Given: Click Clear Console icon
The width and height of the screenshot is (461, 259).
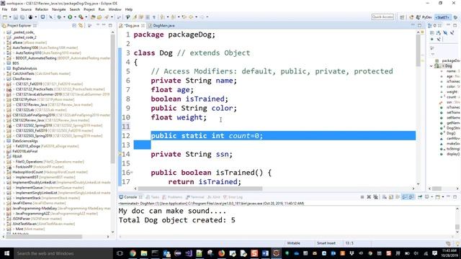Looking at the screenshot, I should [x=384, y=197].
